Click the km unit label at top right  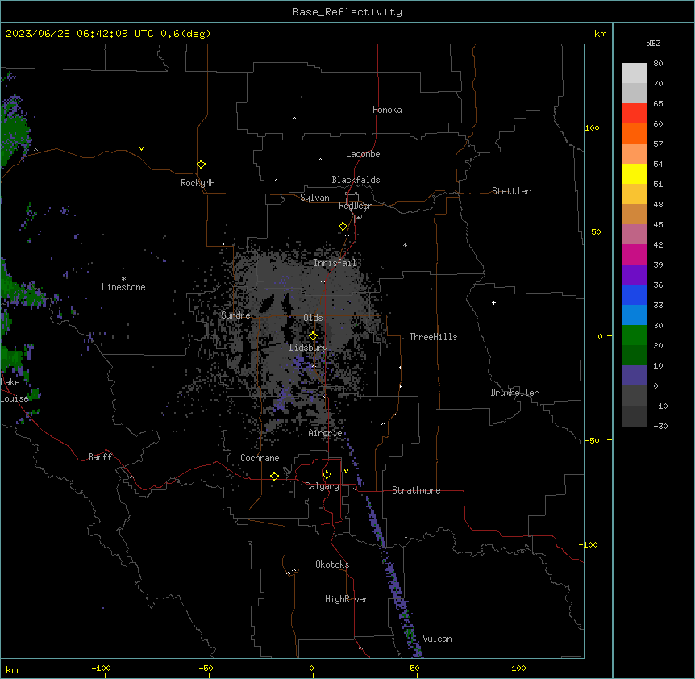point(601,34)
